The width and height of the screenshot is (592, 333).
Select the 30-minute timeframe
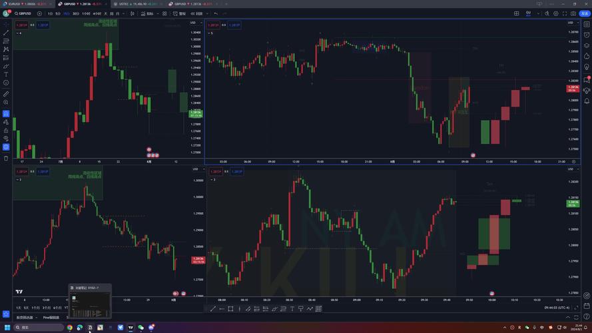tap(75, 13)
